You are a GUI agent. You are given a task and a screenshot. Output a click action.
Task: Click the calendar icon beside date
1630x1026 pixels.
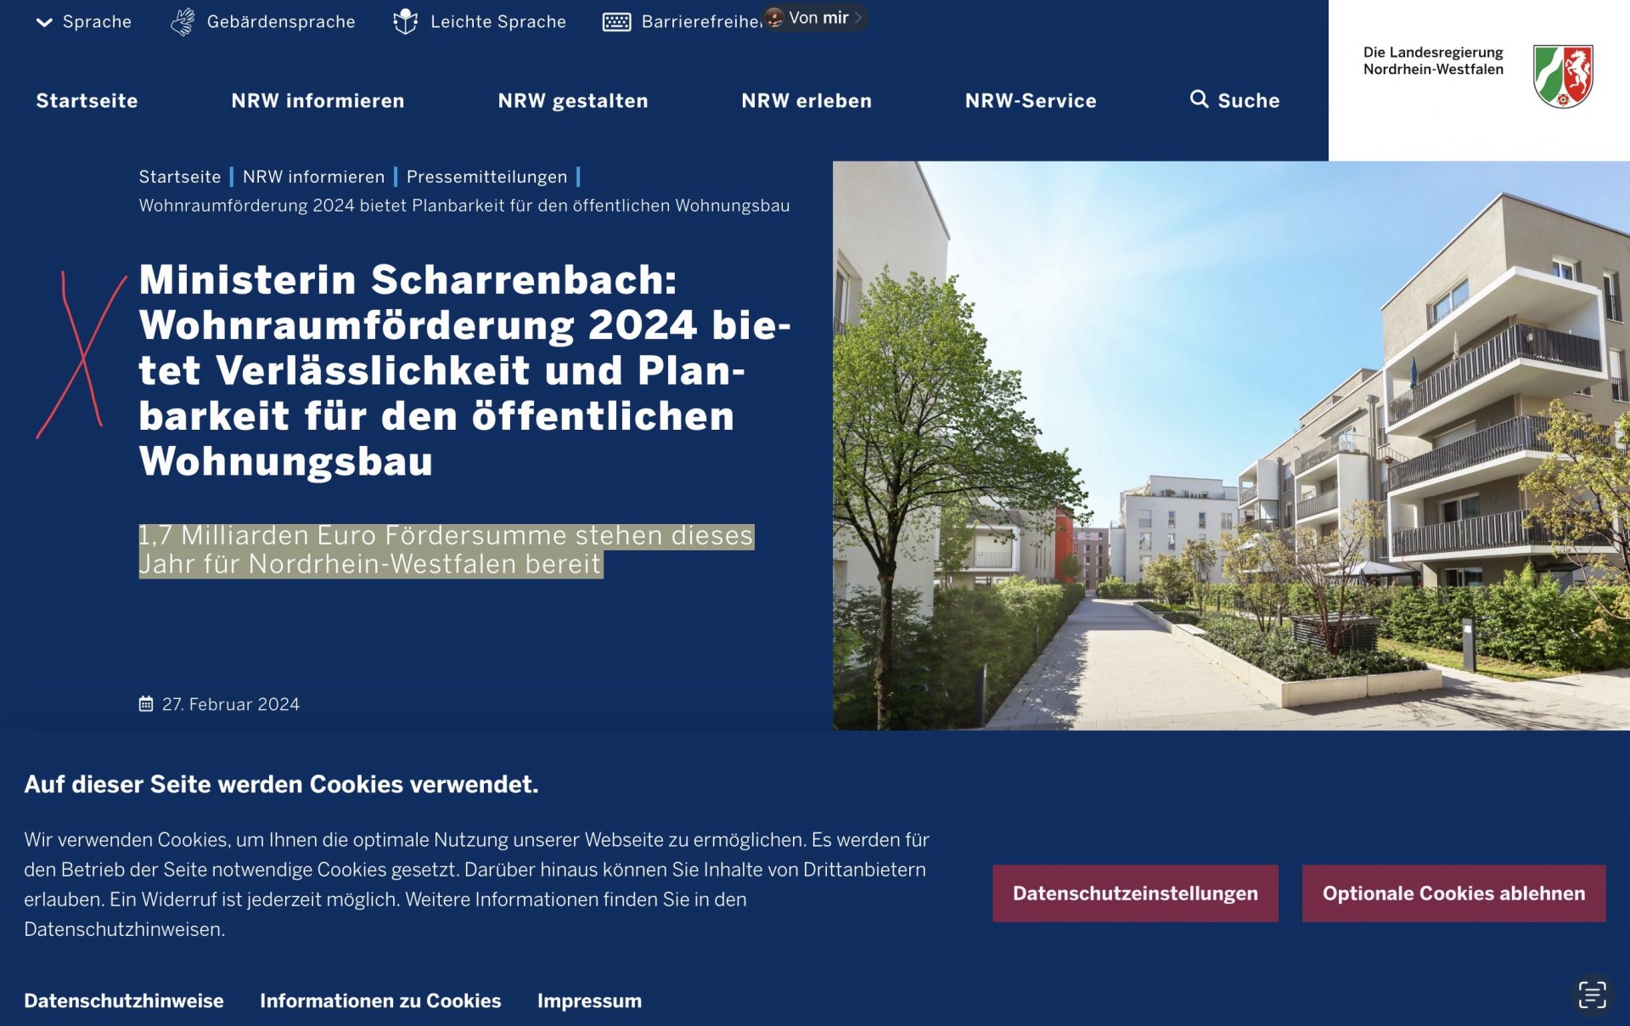tap(146, 704)
